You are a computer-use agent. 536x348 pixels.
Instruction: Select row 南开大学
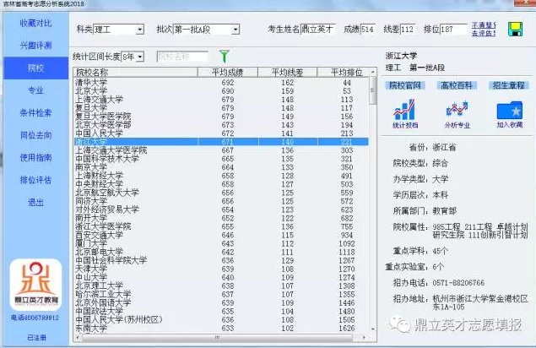tap(221, 218)
